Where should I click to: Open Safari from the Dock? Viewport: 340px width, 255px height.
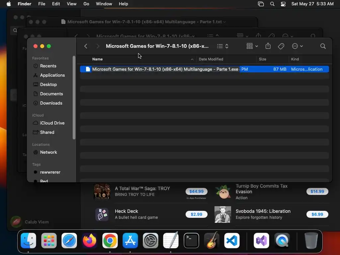click(x=69, y=241)
